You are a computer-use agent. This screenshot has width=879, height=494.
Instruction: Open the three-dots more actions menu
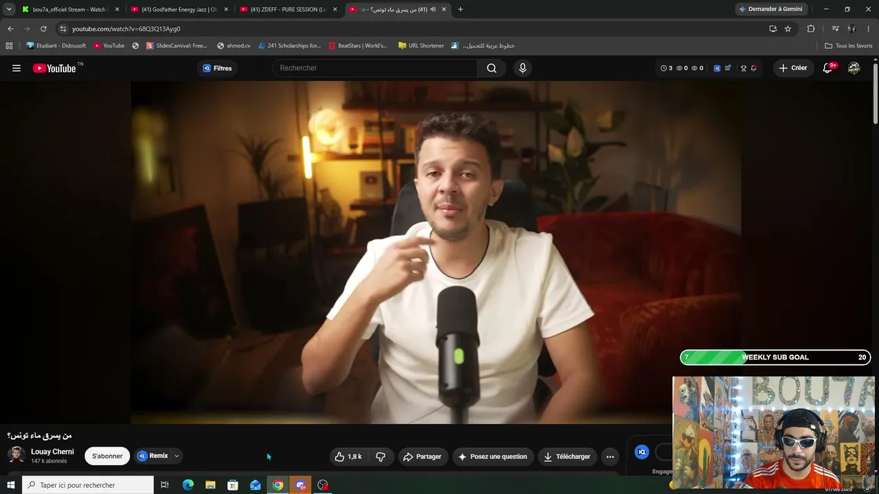tap(610, 456)
